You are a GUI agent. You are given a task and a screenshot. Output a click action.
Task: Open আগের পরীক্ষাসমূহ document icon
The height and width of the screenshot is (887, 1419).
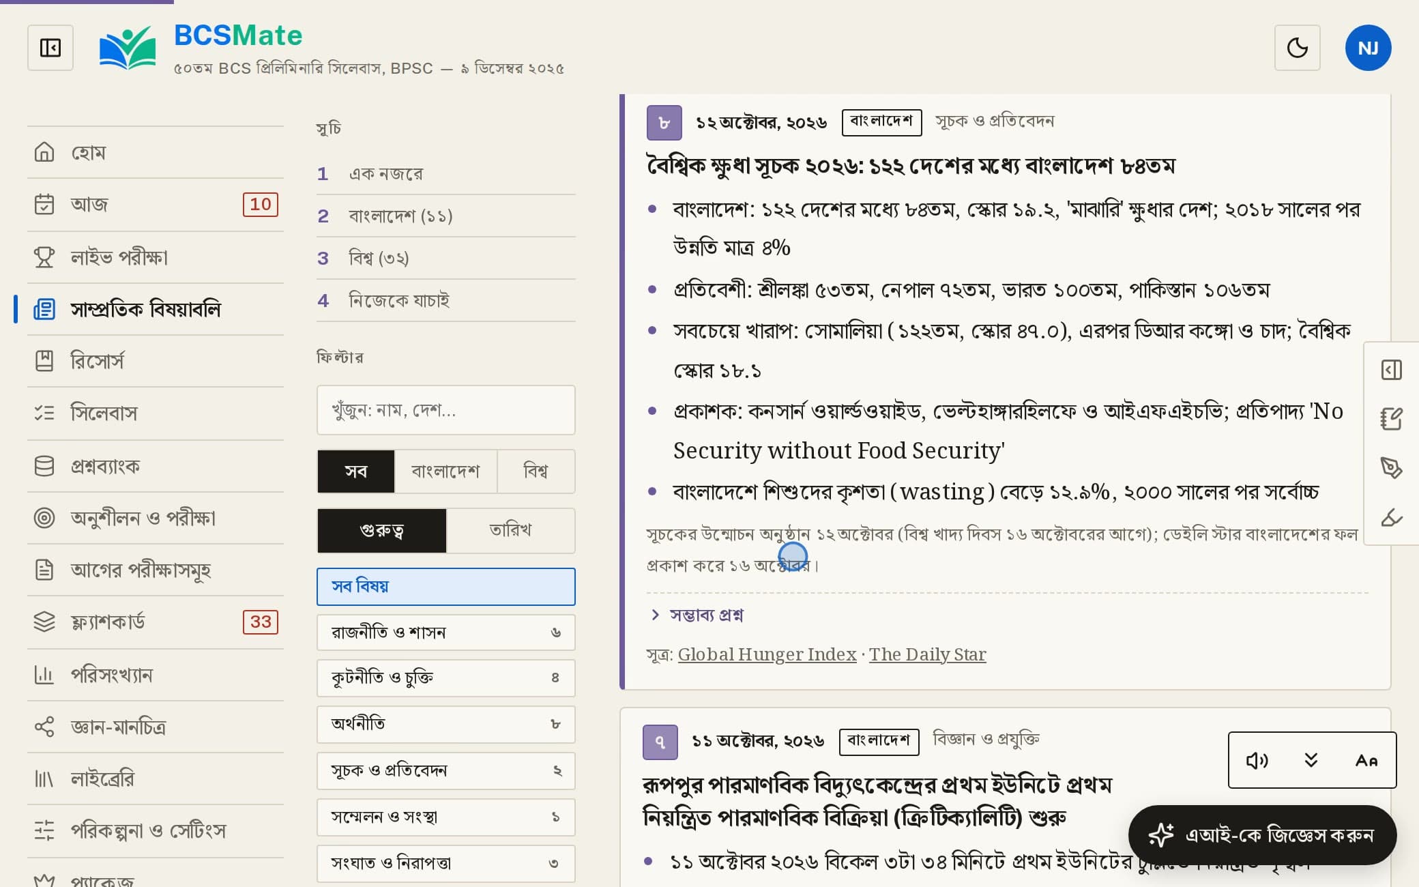[x=44, y=569]
